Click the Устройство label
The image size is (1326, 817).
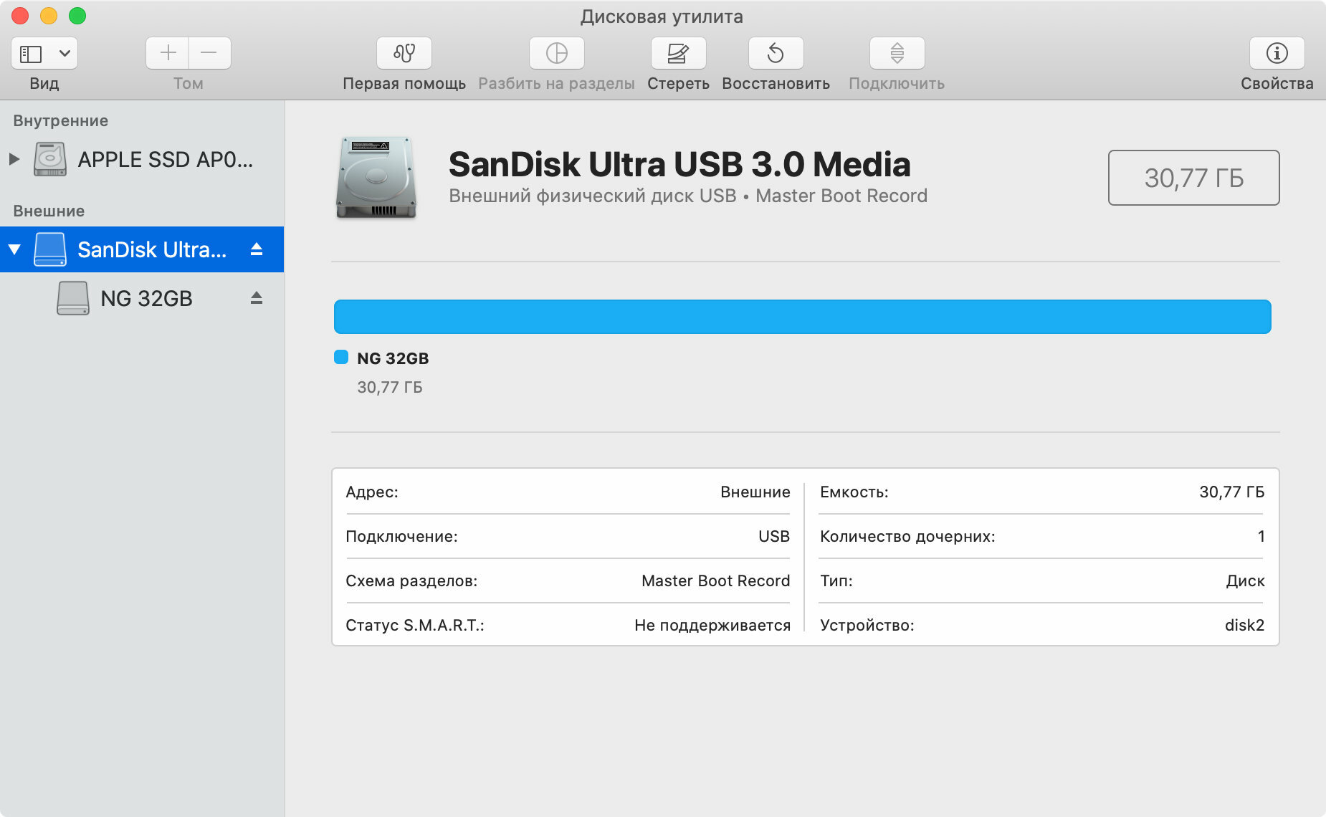[x=867, y=625]
